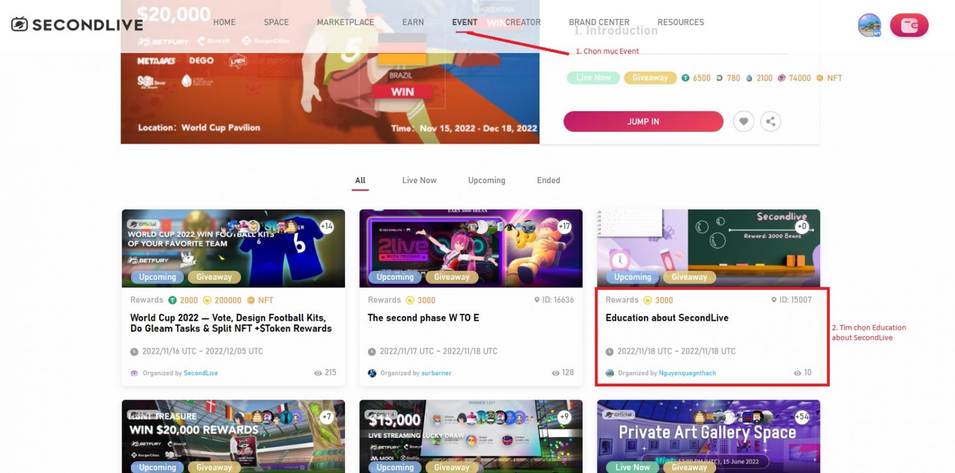This screenshot has height=473, width=955.
Task: Click the ID: 15007 location pin
Action: click(774, 300)
